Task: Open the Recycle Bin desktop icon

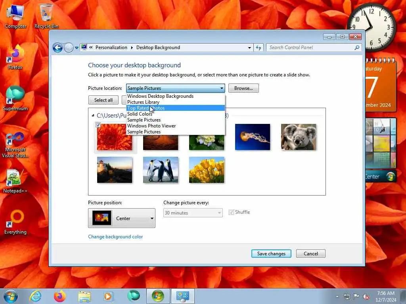Action: (x=46, y=17)
